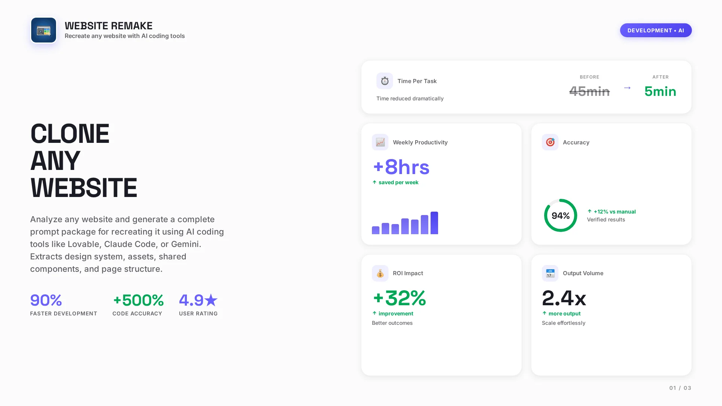Click the 'Scale effortlessly' text on Output Volume
The image size is (722, 406).
[563, 323]
